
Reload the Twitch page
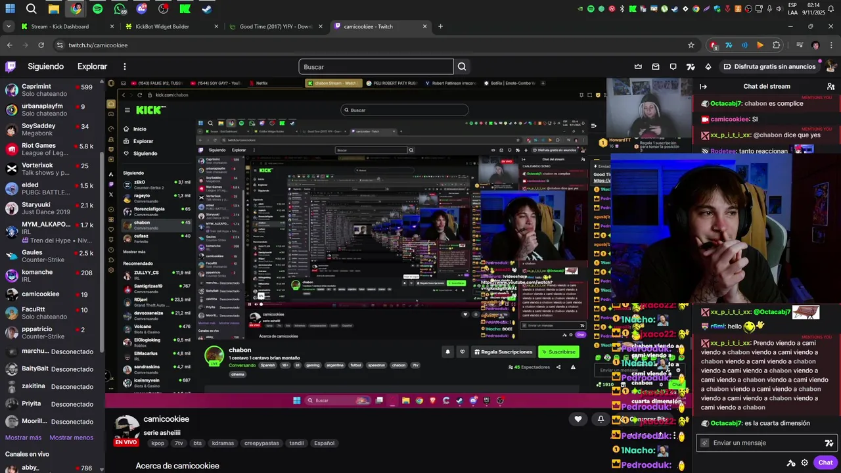point(41,45)
